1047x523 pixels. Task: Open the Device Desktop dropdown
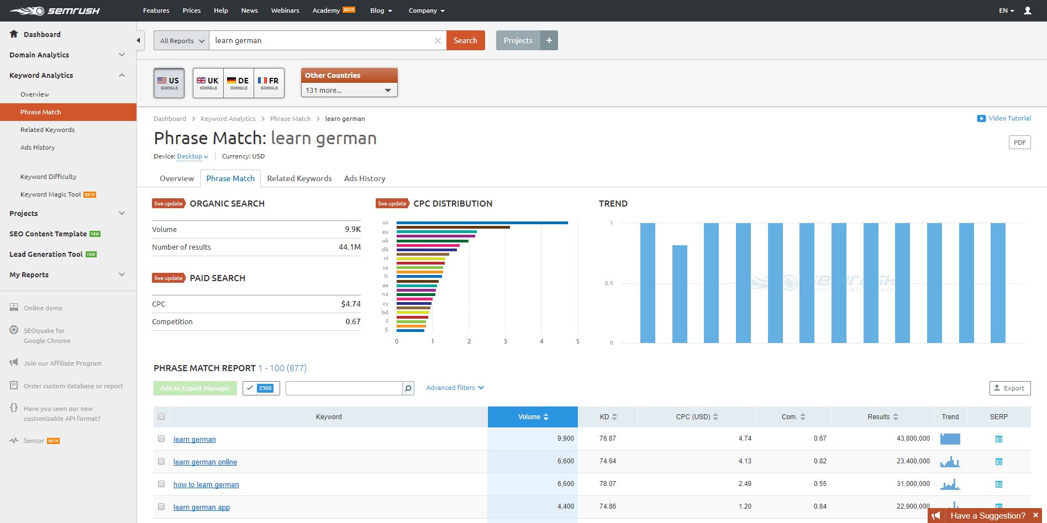click(x=192, y=156)
